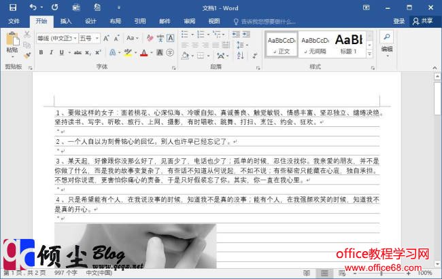The height and width of the screenshot is (279, 442).
Task: Click the 共享 share button
Action: coord(423,21)
